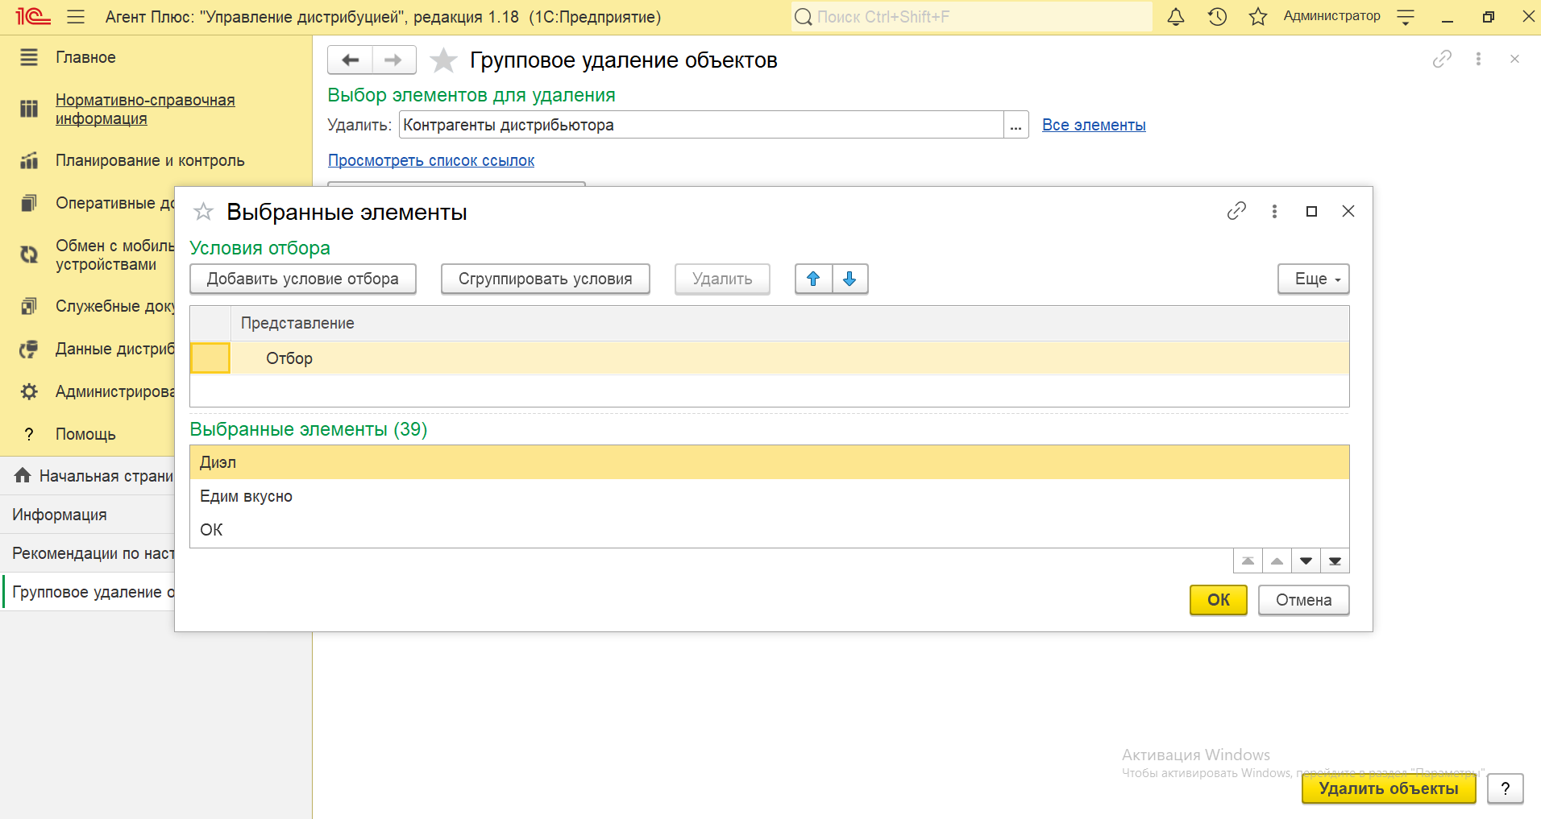This screenshot has width=1541, height=819.
Task: Open the selection ellipsis button of Удалить field
Action: tap(1016, 125)
